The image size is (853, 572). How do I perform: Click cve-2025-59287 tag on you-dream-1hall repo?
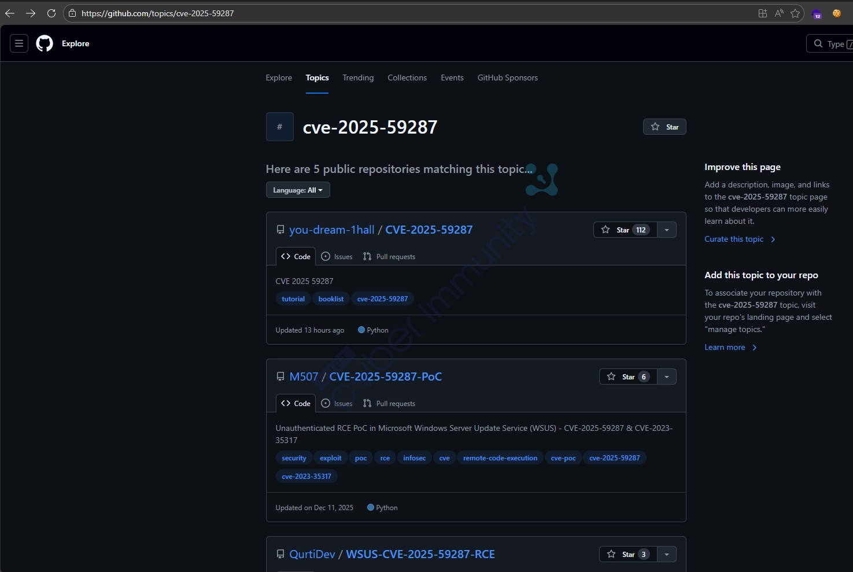[x=382, y=299]
